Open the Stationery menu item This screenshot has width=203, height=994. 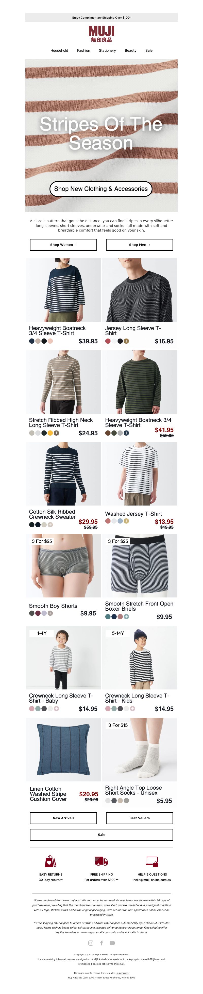(107, 50)
